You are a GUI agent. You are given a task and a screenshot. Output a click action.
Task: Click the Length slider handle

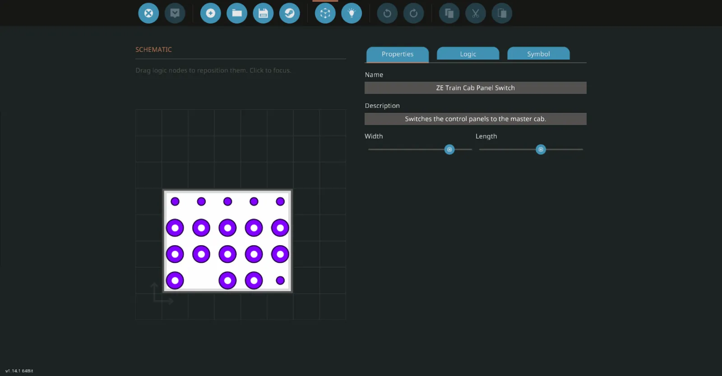point(541,149)
